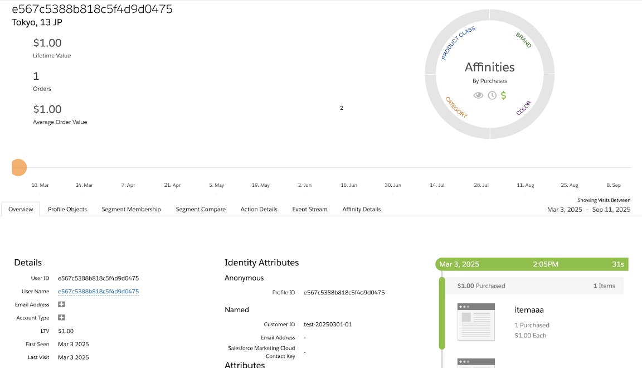
Task: Switch to the Segment Membership tab
Action: coord(131,209)
